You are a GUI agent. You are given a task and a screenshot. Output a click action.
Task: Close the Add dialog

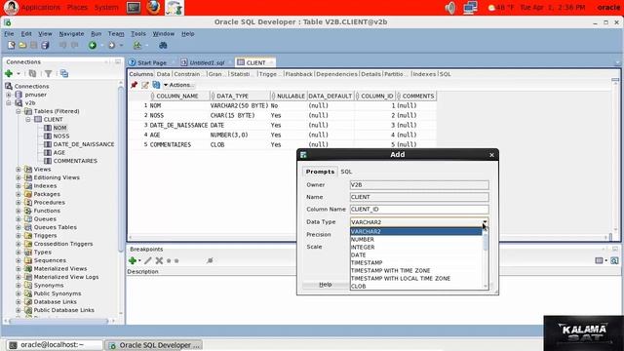[x=491, y=155]
